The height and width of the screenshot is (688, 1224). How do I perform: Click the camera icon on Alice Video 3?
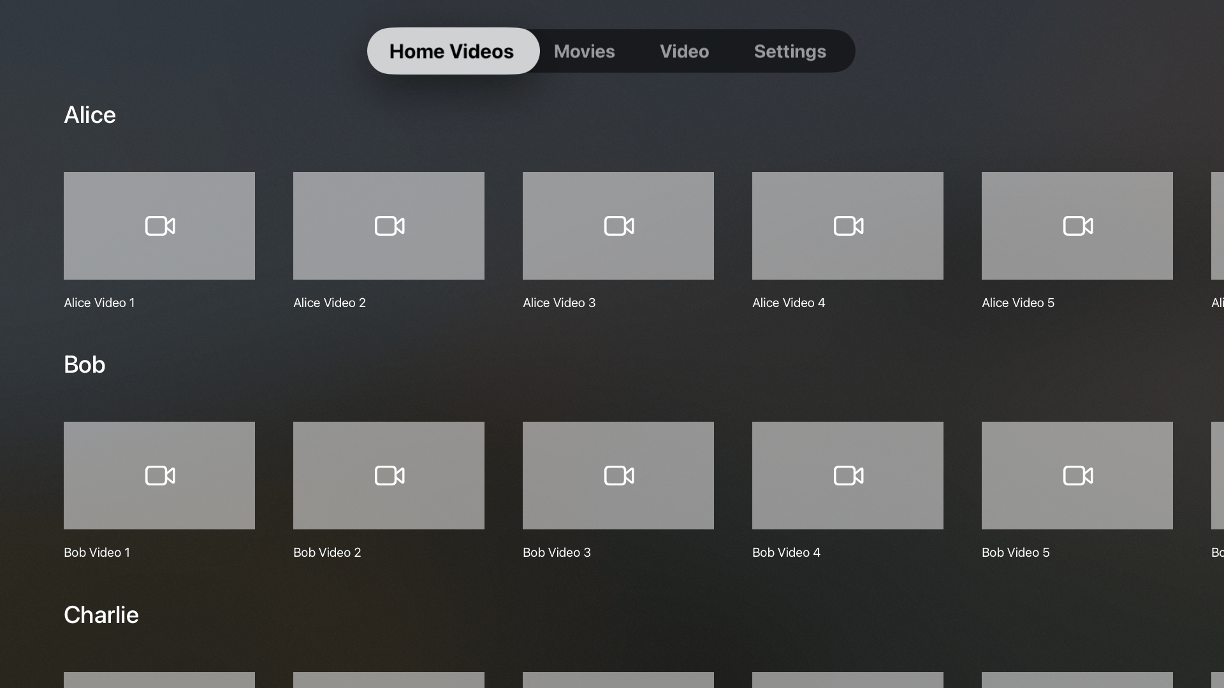coord(618,226)
